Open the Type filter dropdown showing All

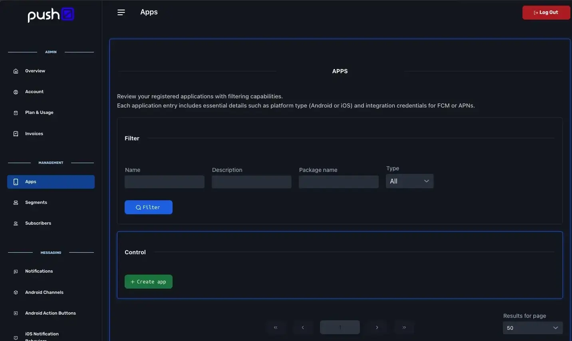(409, 181)
